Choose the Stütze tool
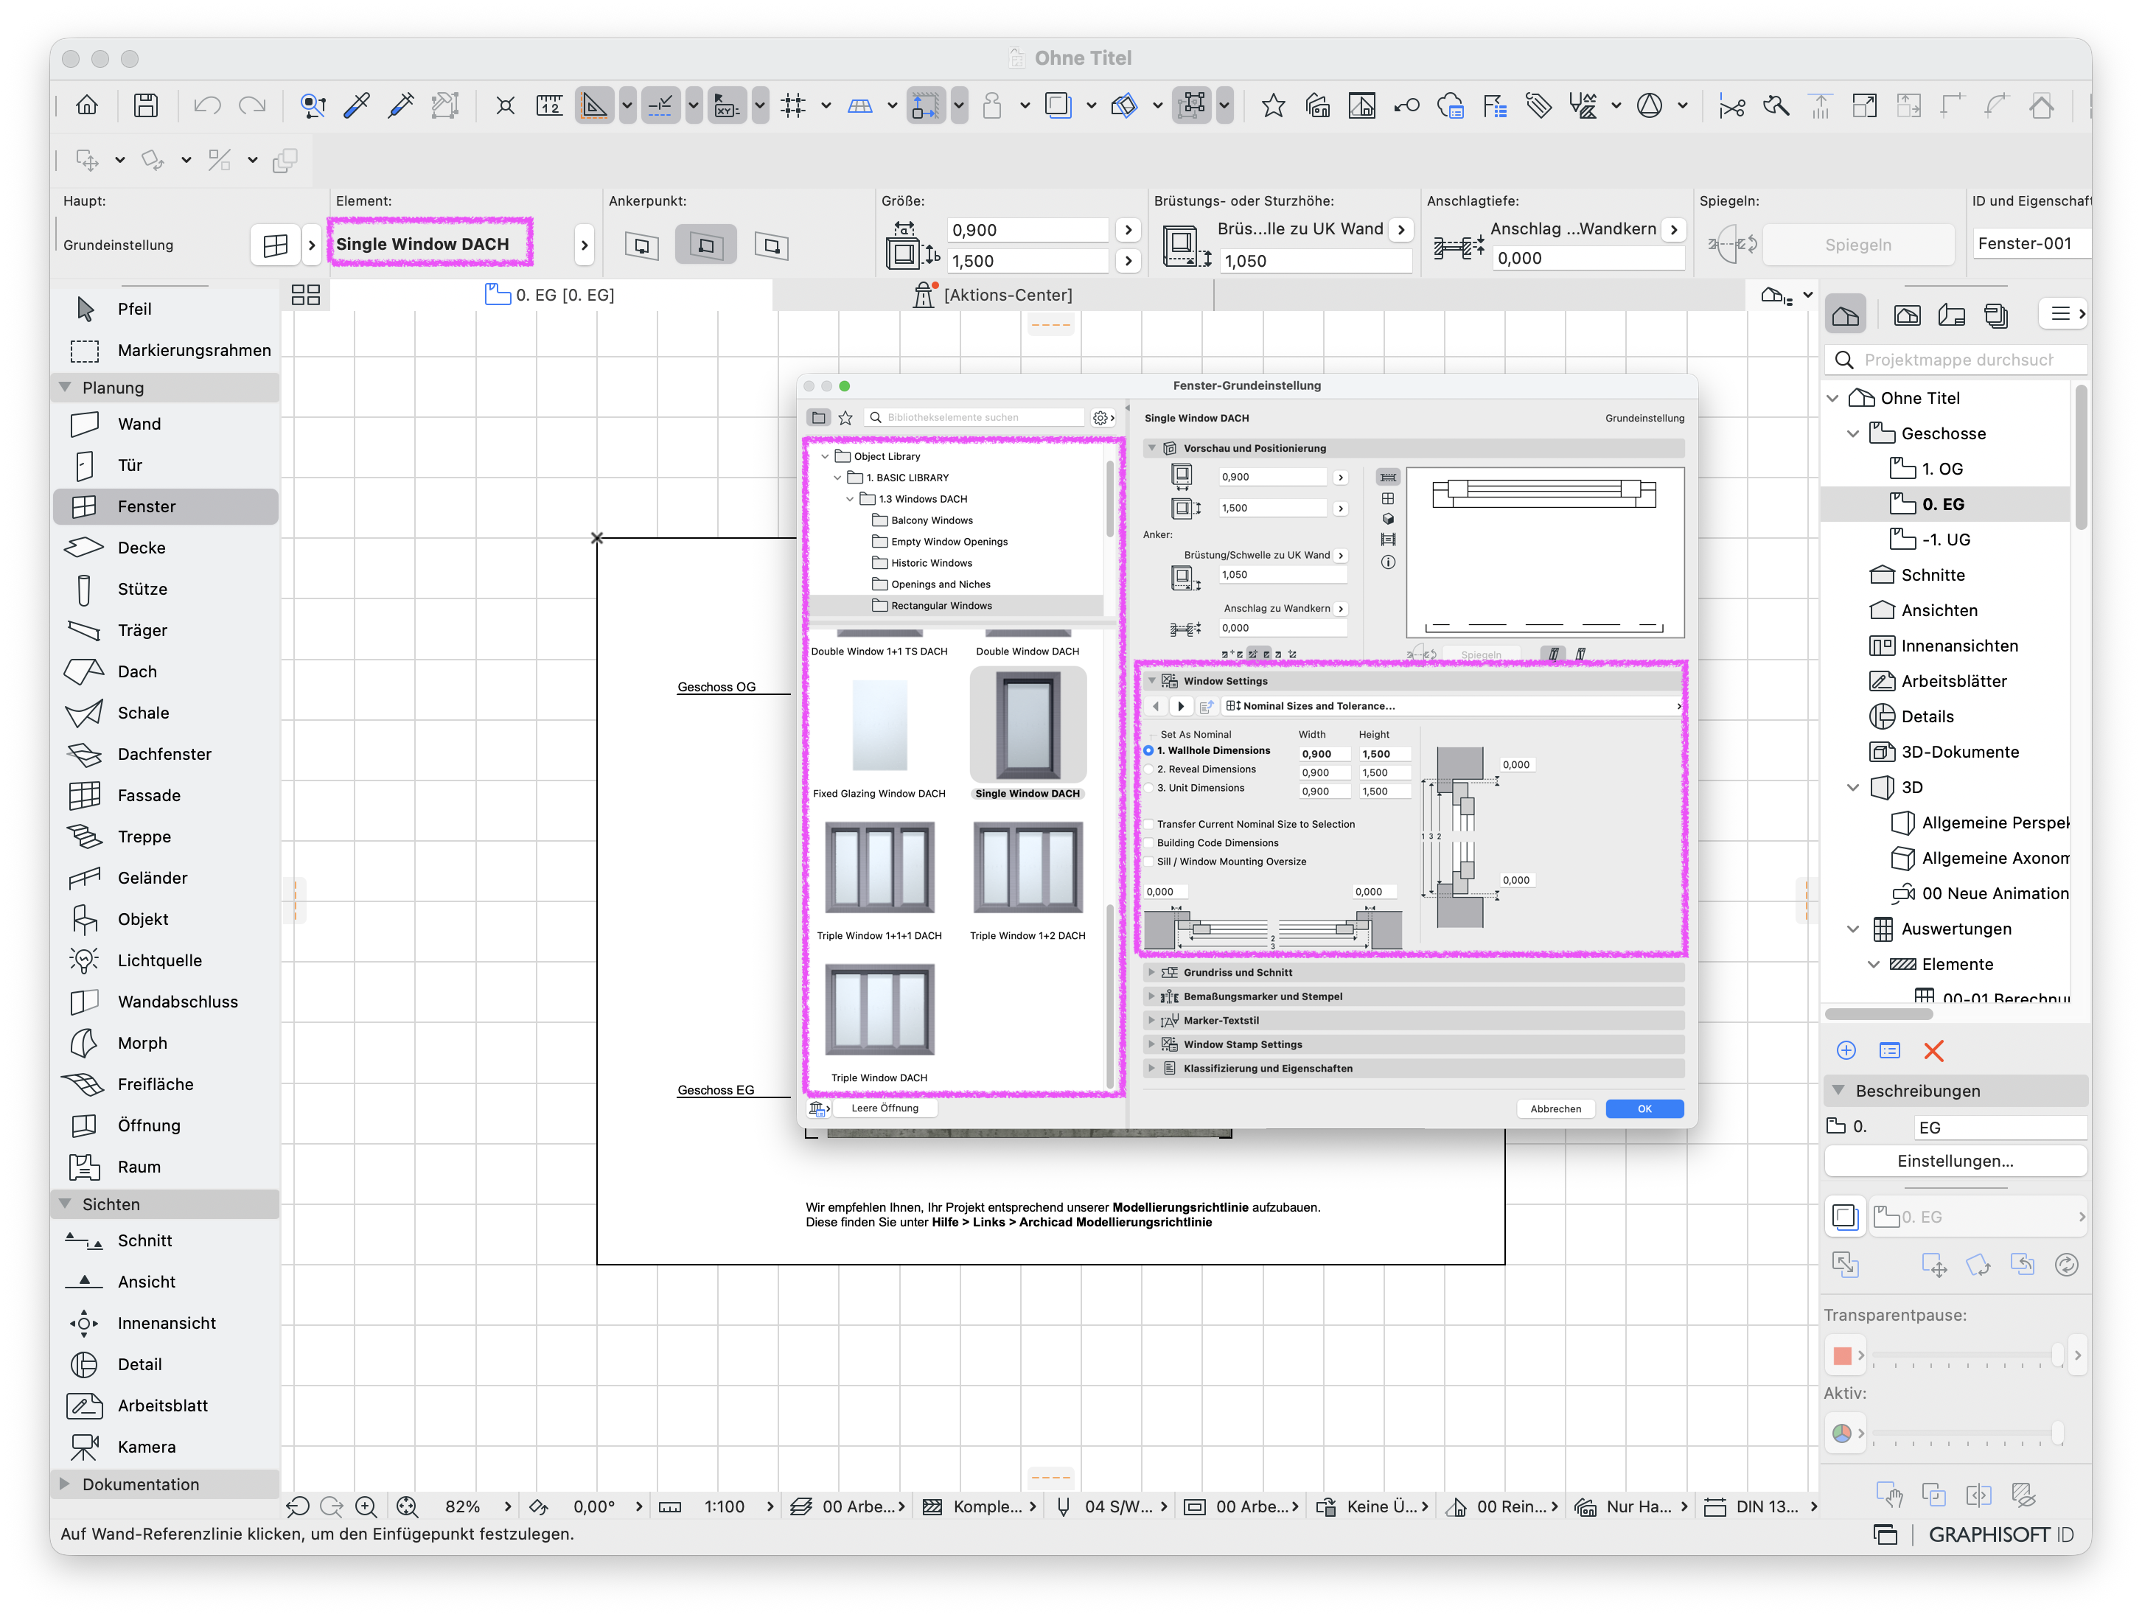This screenshot has height=1617, width=2142. pyautogui.click(x=166, y=590)
